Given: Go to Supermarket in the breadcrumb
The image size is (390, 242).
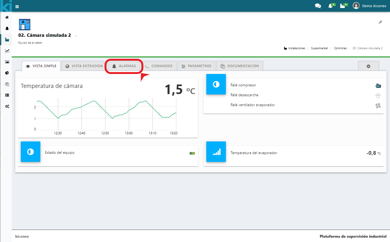Looking at the screenshot, I should (x=319, y=48).
